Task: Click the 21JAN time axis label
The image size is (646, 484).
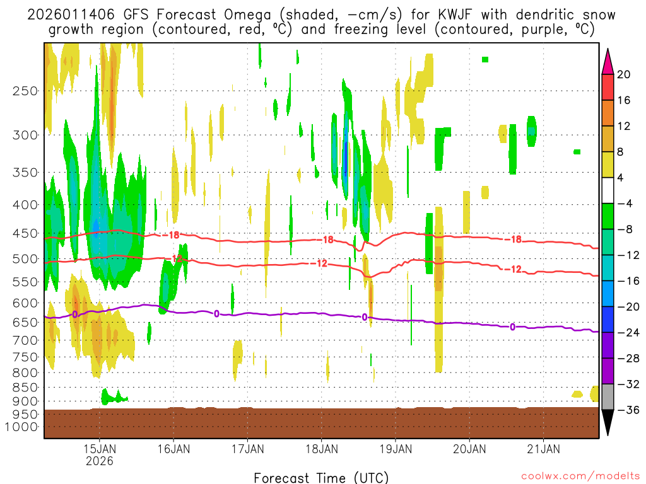Action: 543,449
